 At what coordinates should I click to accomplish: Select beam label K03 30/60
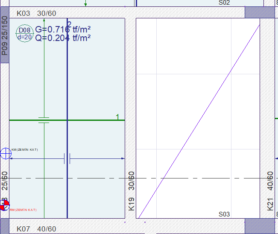(36, 14)
